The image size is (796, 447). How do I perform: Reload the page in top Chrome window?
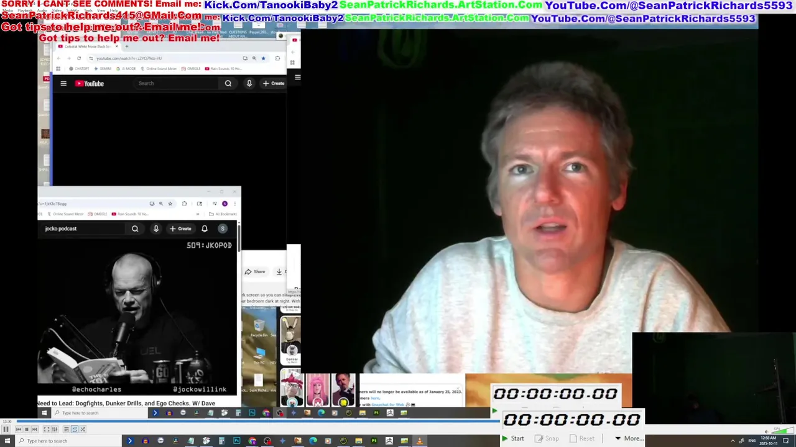(x=79, y=58)
